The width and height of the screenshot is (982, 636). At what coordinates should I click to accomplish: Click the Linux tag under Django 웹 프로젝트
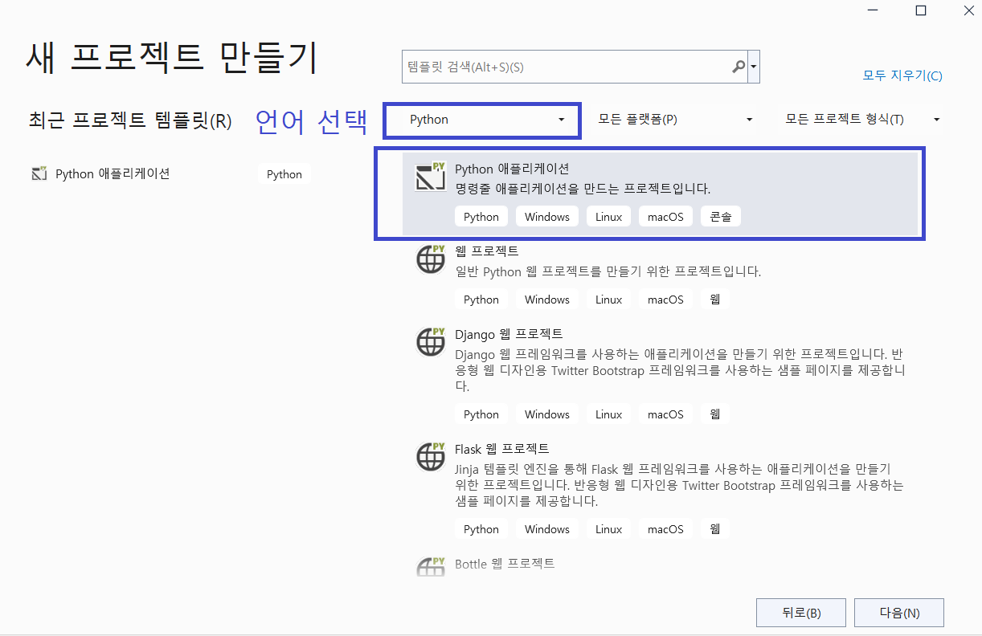[609, 414]
